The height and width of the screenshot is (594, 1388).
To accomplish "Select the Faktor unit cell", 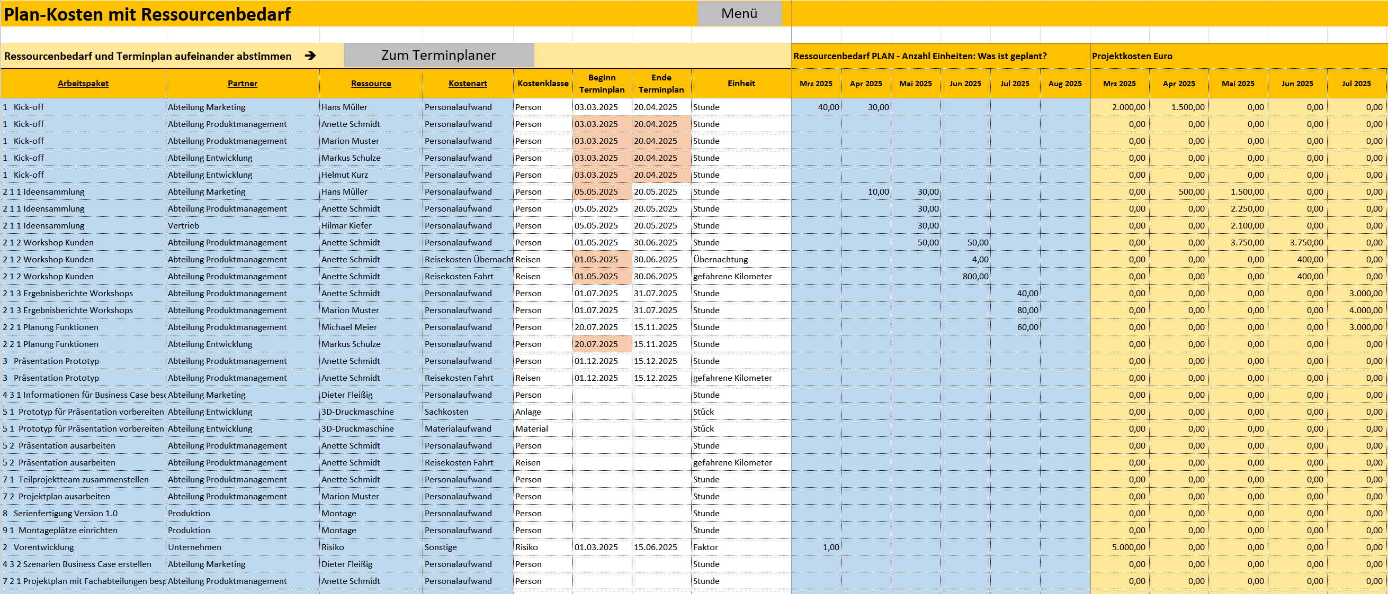I will pos(741,547).
